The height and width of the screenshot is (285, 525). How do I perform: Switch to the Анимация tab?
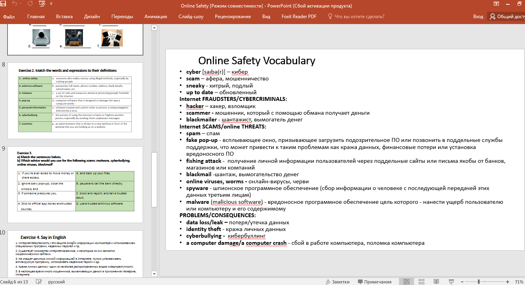(x=156, y=17)
